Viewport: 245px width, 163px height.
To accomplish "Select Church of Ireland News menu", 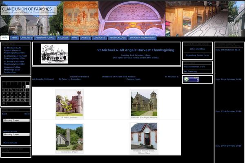I will pyautogui.click(x=143, y=37).
